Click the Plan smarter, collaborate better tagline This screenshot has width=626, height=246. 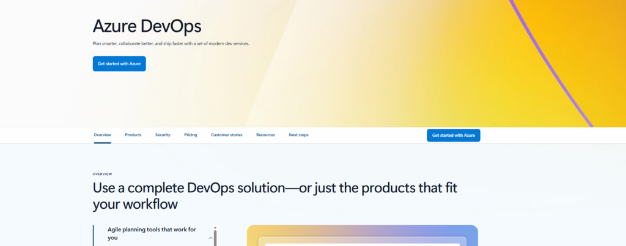171,44
